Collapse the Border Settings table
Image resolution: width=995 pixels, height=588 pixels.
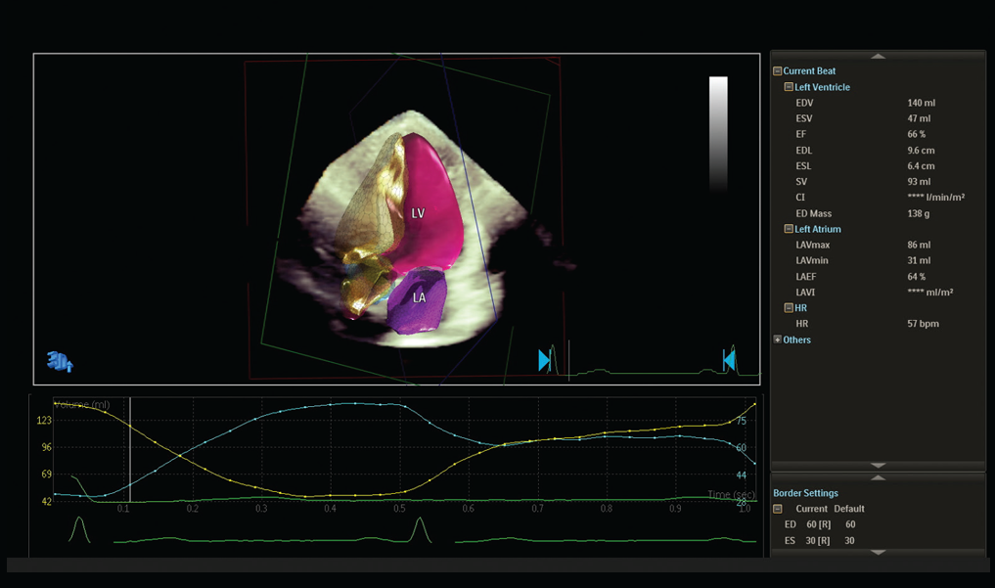pos(778,509)
